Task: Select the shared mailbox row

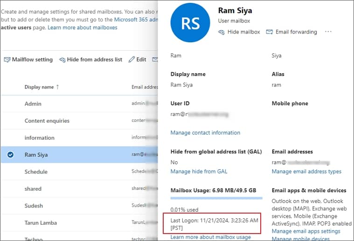Action: pos(79,189)
